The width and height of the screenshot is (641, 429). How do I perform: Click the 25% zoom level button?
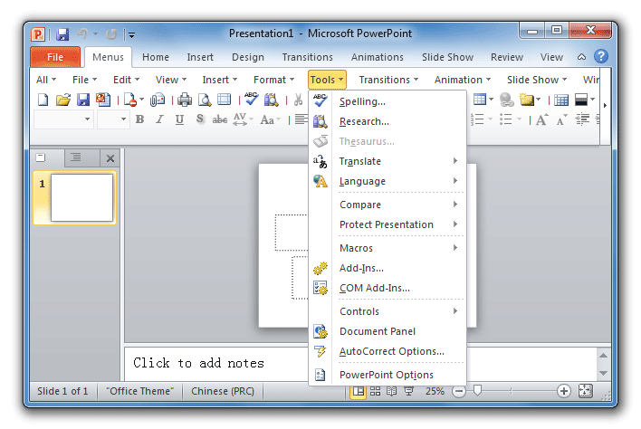click(x=435, y=391)
